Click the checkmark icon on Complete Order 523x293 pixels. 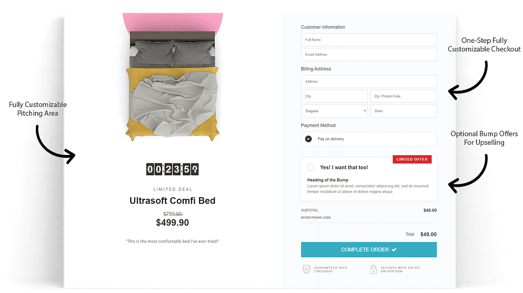tap(394, 249)
